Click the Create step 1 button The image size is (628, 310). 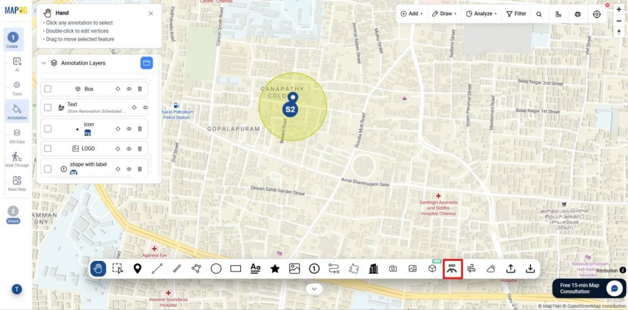(x=13, y=40)
